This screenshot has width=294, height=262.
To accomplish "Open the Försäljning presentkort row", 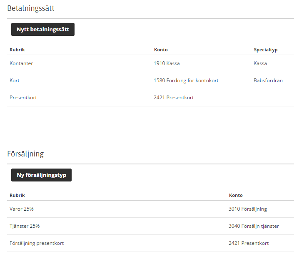I will coord(37,243).
